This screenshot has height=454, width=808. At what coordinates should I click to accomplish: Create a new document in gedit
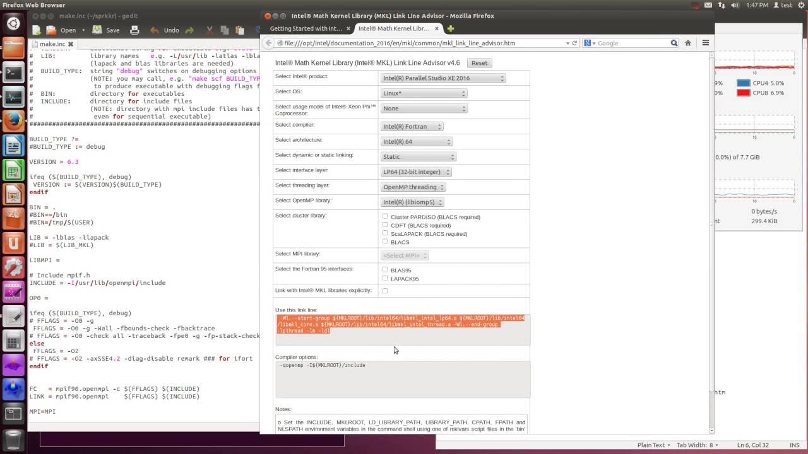[37, 30]
